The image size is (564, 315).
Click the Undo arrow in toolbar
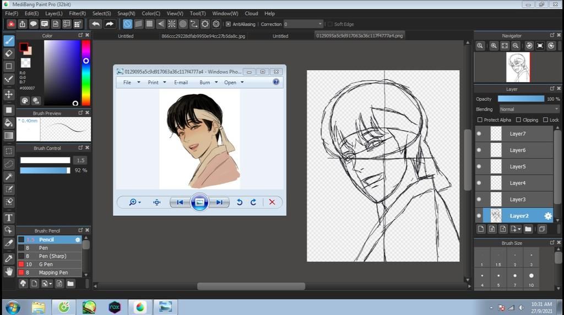click(x=96, y=24)
